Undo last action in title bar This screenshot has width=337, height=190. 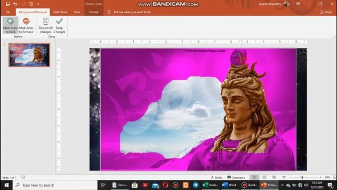(15, 4)
